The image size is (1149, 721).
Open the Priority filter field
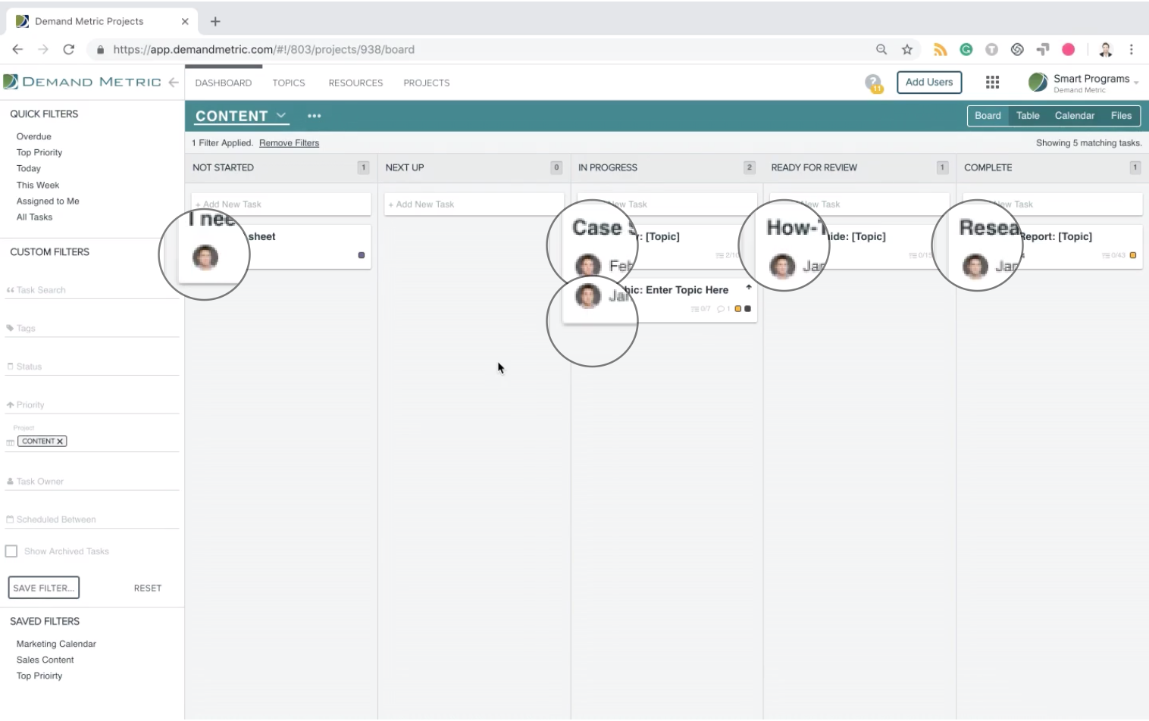(92, 405)
